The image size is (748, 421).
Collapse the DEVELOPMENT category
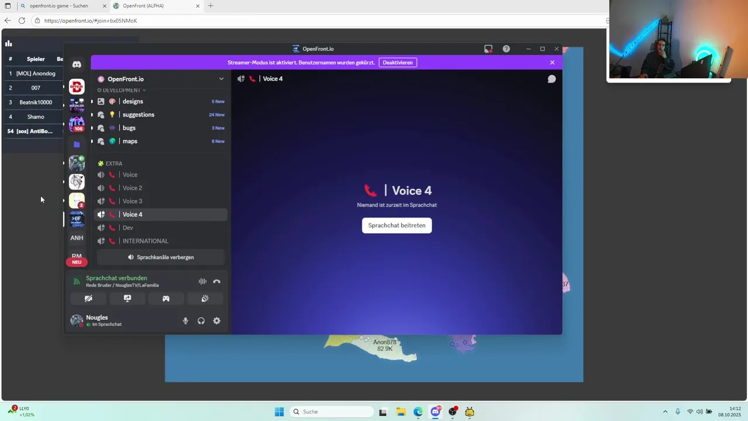point(122,90)
